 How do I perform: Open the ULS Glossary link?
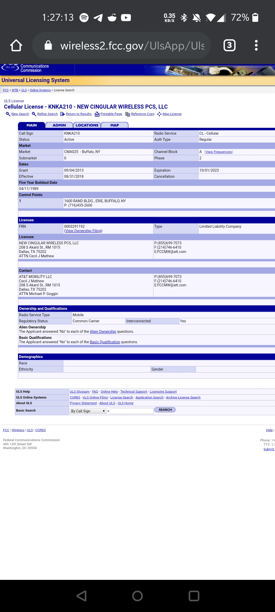(x=80, y=392)
